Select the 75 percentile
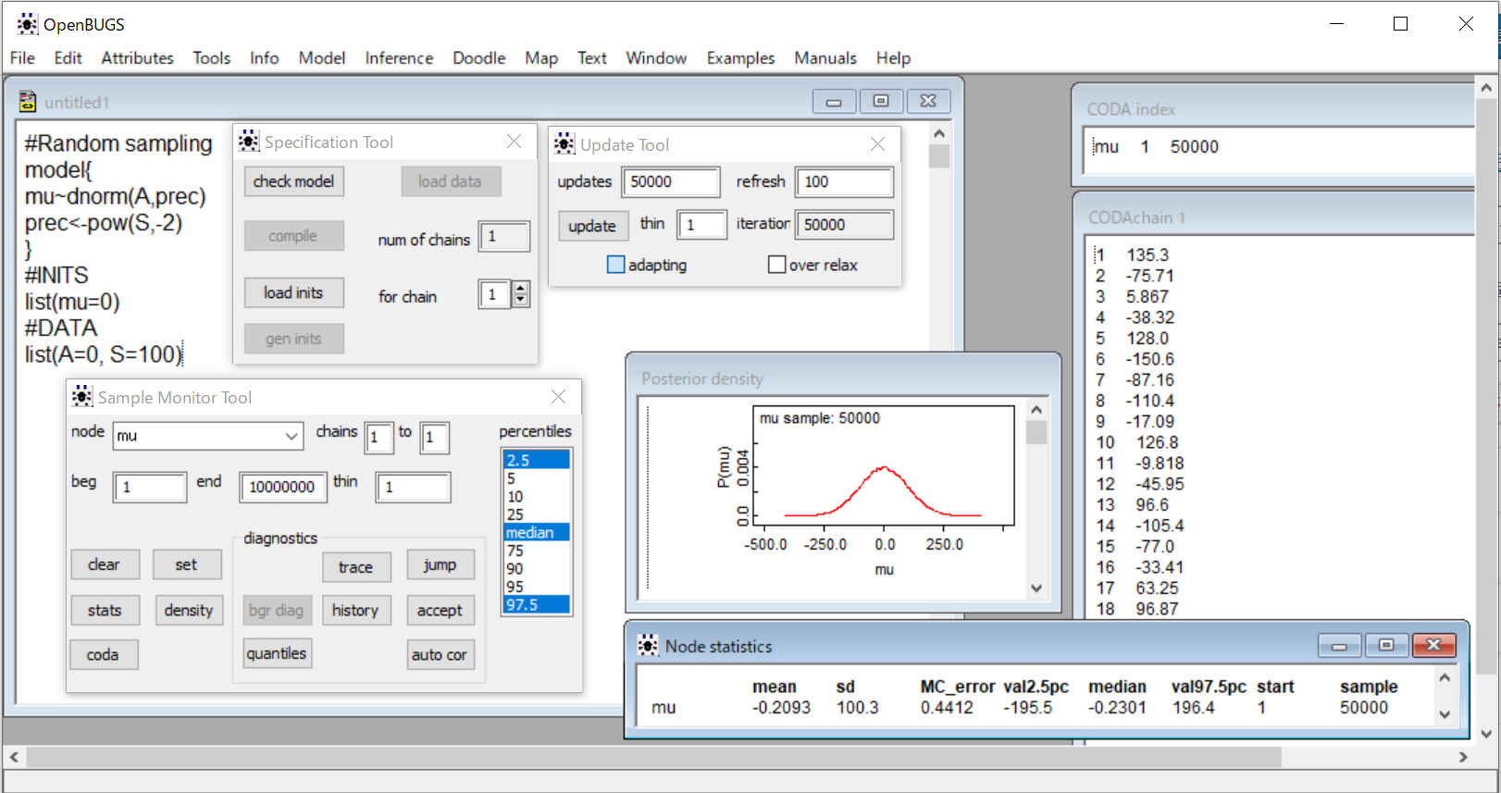 (537, 551)
